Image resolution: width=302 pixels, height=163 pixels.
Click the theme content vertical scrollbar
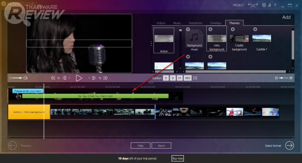pyautogui.click(x=293, y=45)
